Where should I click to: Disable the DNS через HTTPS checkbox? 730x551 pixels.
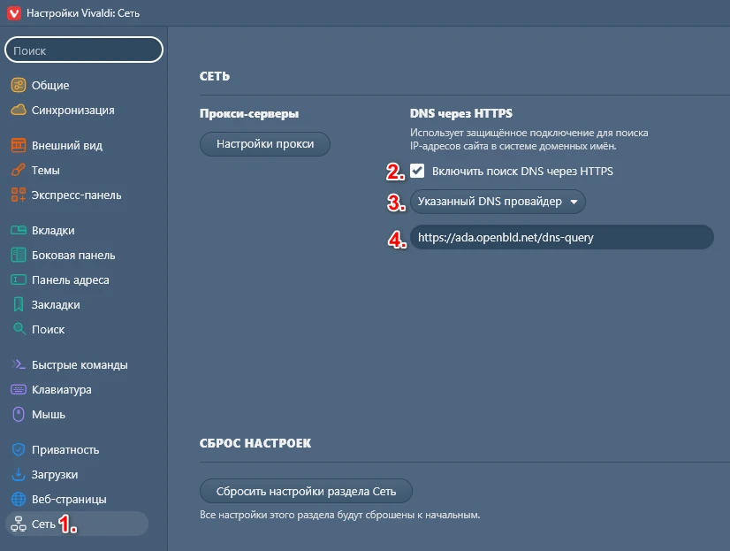(417, 171)
